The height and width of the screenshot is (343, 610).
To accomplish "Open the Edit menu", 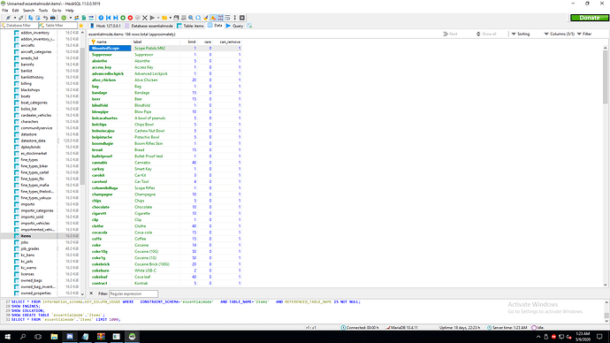I will pyautogui.click(x=15, y=11).
